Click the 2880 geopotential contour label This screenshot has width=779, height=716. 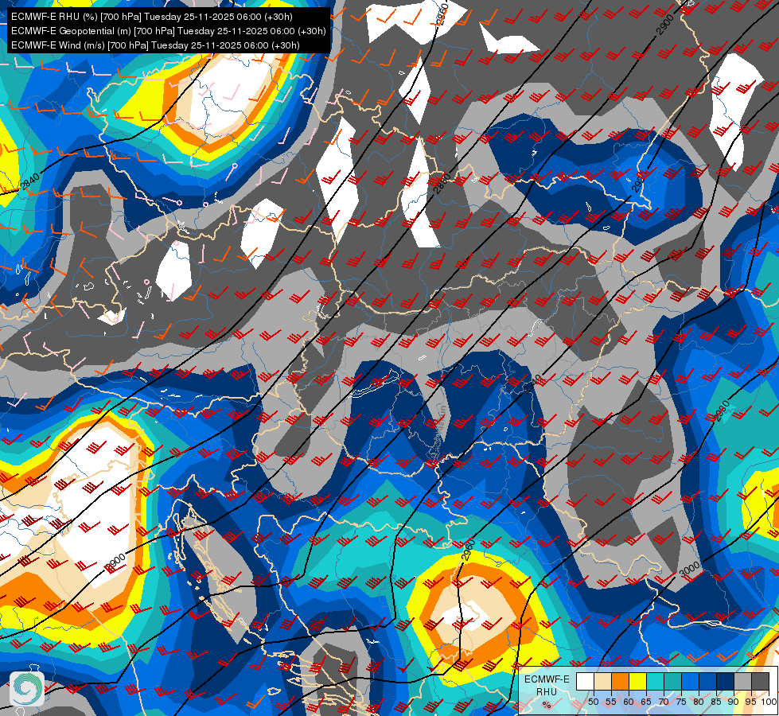[x=442, y=183]
